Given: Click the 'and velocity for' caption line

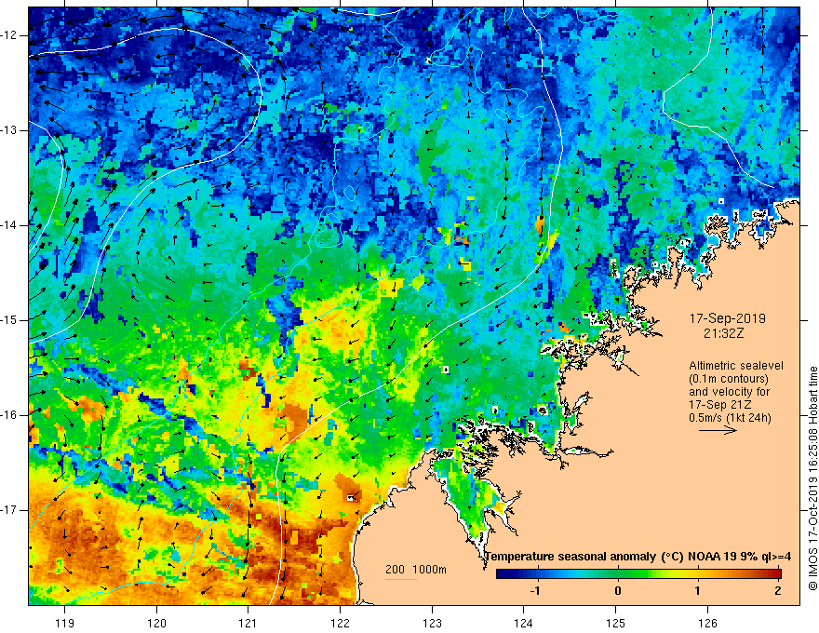Looking at the screenshot, I should click(729, 392).
